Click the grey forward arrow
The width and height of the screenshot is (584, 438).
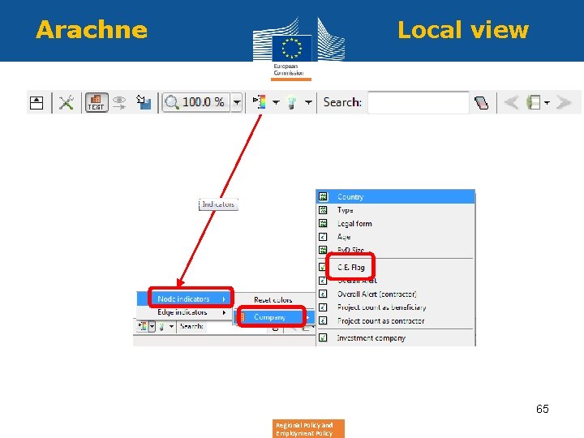564,102
